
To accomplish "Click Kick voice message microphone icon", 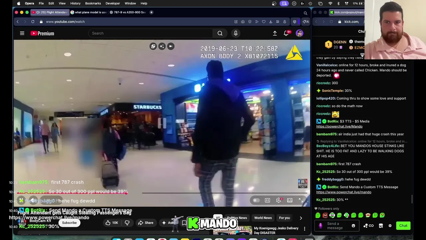I will (x=320, y=226).
